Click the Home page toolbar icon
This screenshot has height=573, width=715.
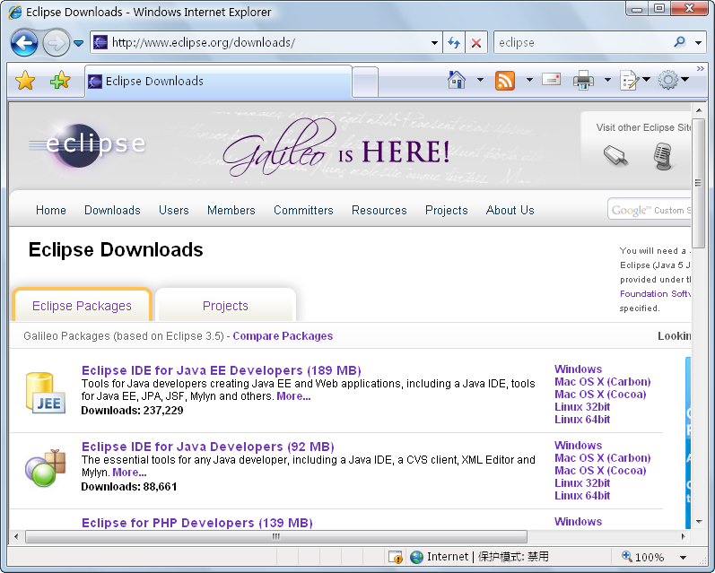pyautogui.click(x=457, y=81)
